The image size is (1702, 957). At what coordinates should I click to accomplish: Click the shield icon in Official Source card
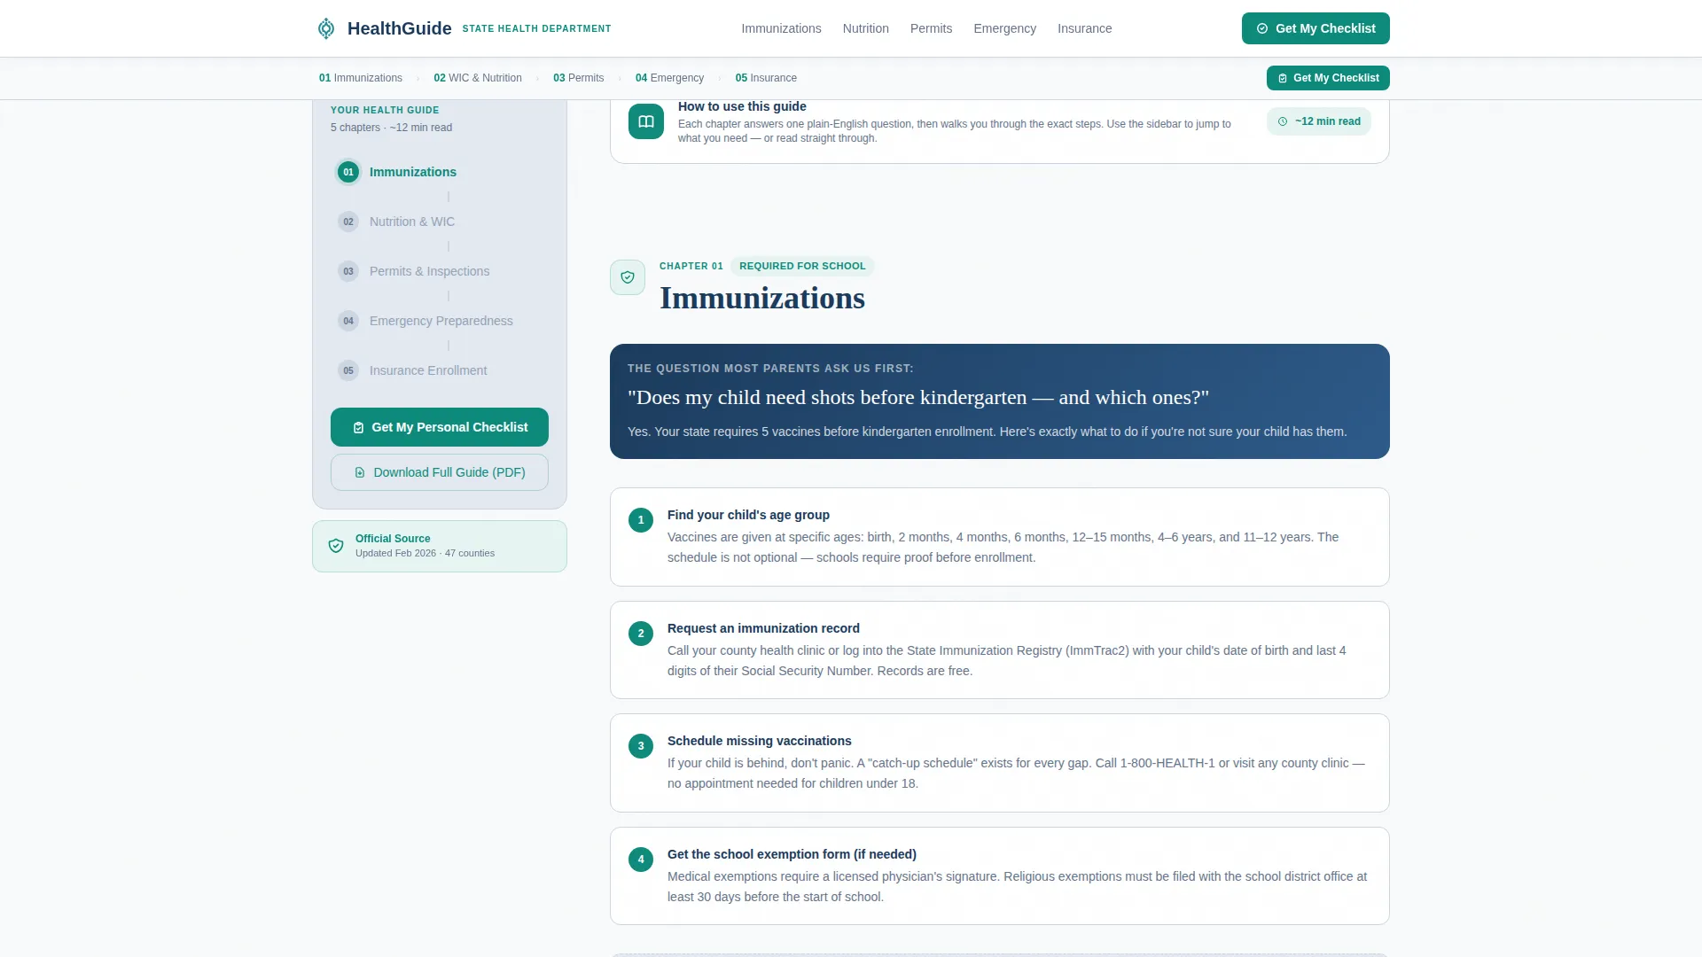336,546
